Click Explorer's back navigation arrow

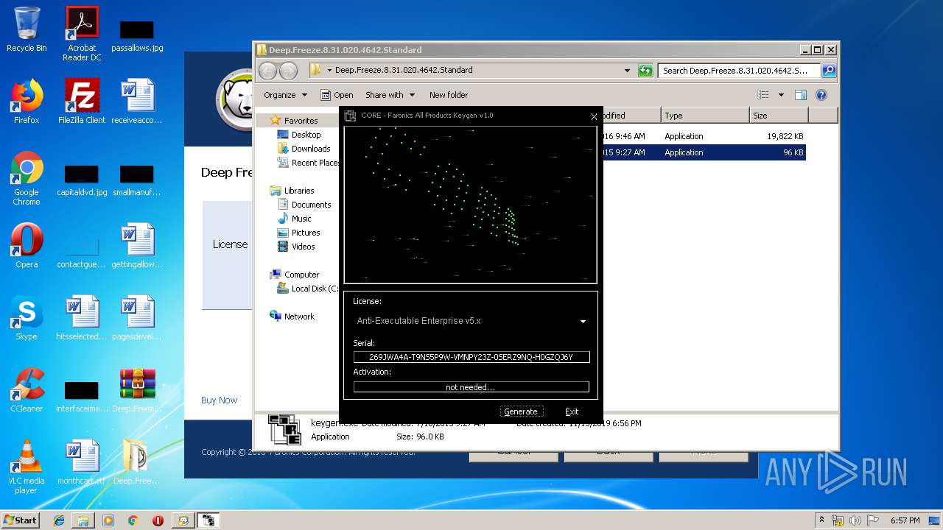coord(267,71)
